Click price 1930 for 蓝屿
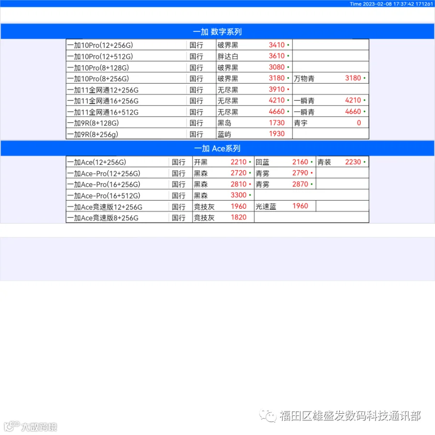Image resolution: width=435 pixels, height=435 pixels. [x=276, y=134]
